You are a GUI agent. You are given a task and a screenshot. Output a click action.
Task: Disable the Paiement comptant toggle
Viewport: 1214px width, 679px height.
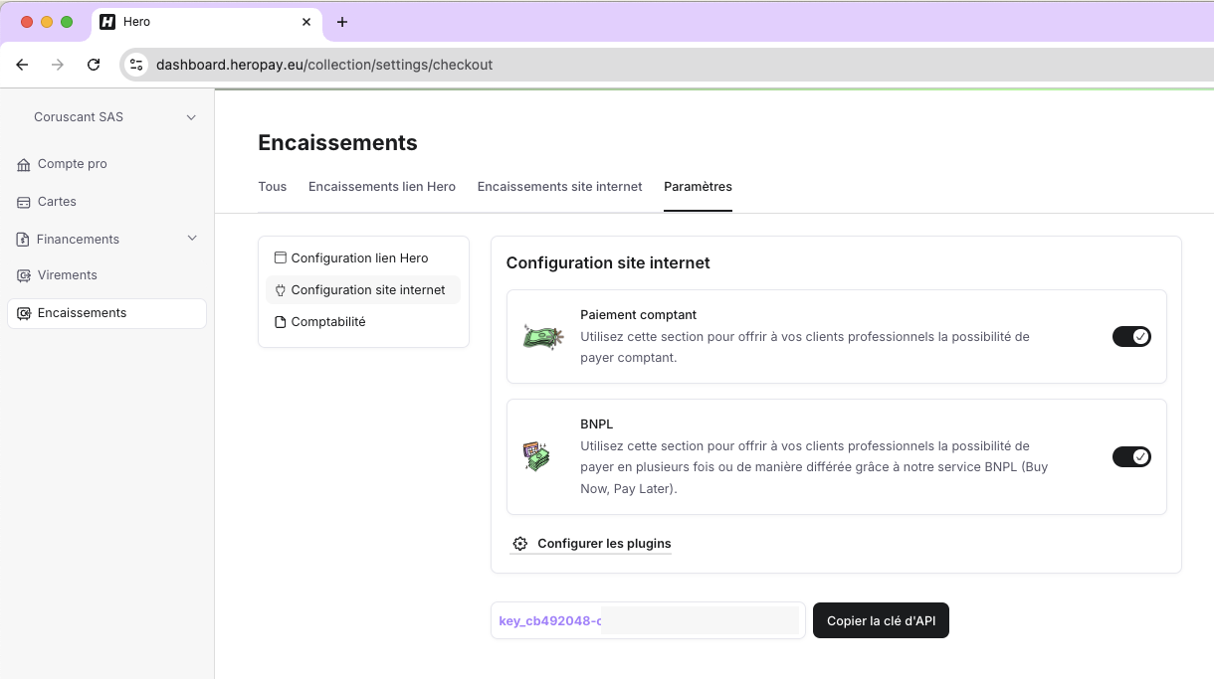[x=1131, y=336]
